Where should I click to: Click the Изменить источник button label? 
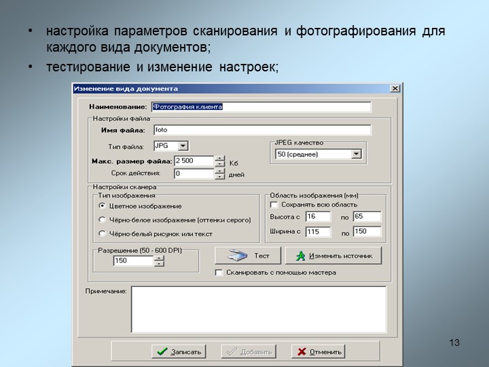[x=340, y=256]
